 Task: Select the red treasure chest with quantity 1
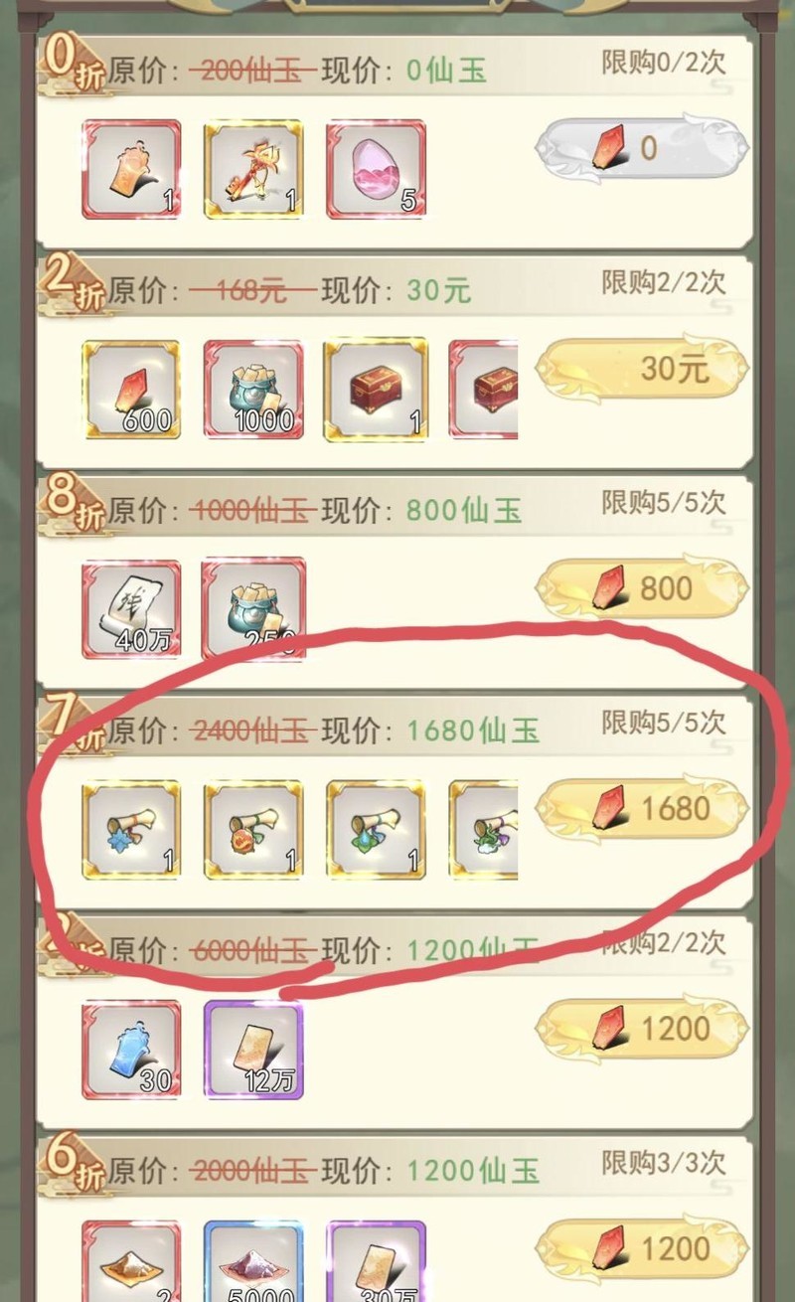[376, 390]
